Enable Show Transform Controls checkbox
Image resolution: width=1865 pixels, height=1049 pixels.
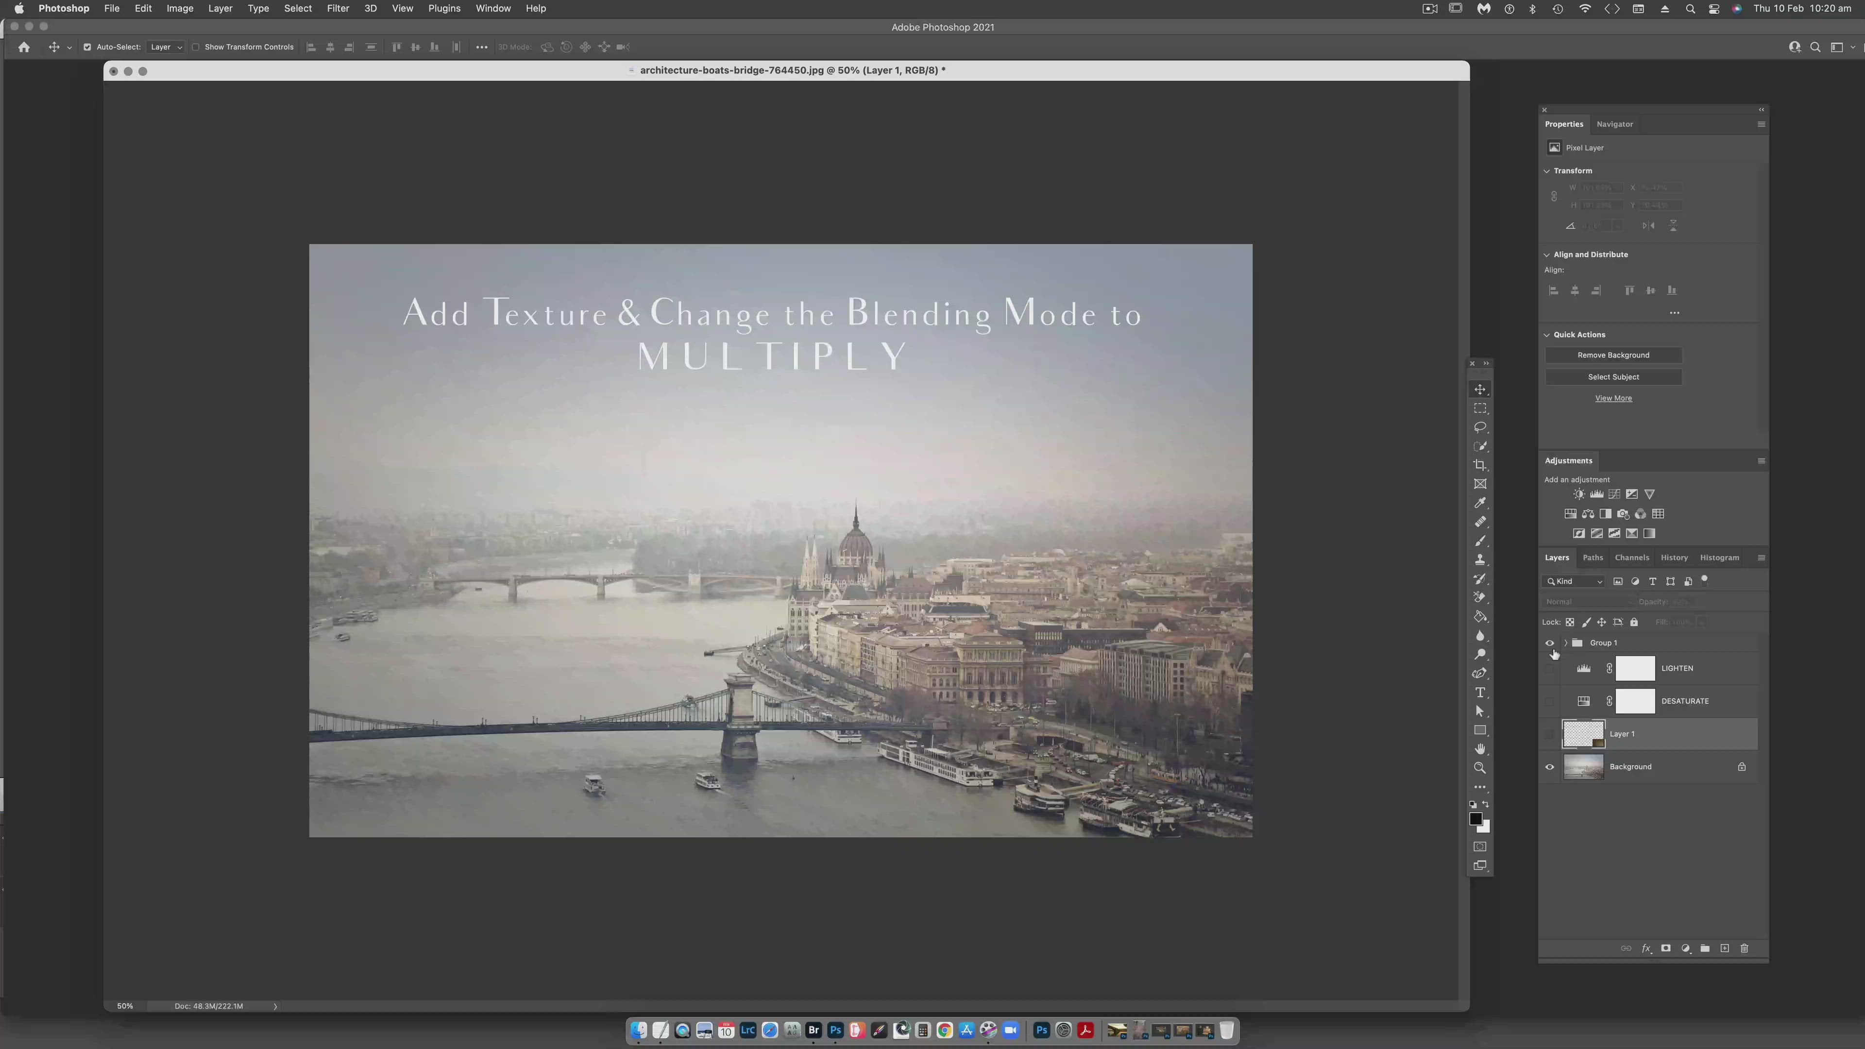coord(195,47)
